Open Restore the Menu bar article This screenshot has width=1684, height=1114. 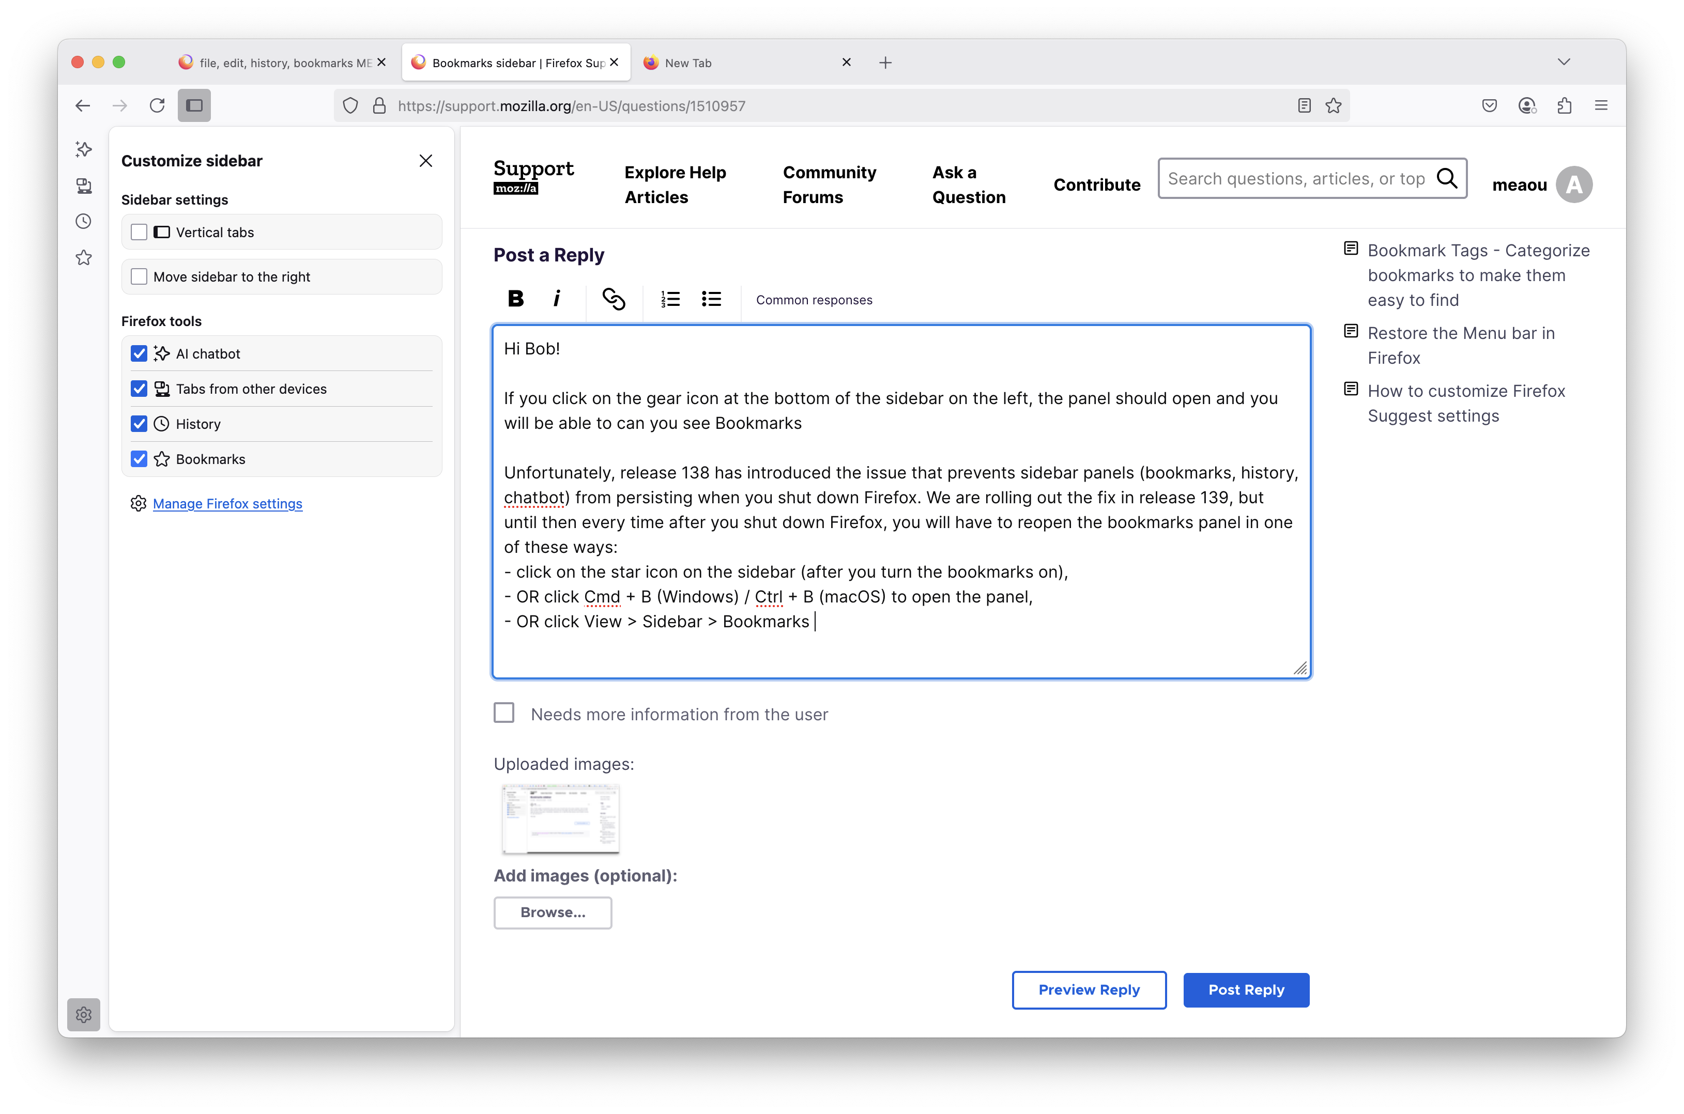click(x=1461, y=345)
